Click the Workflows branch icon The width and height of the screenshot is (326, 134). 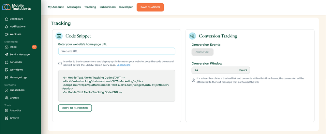[x=7, y=70]
